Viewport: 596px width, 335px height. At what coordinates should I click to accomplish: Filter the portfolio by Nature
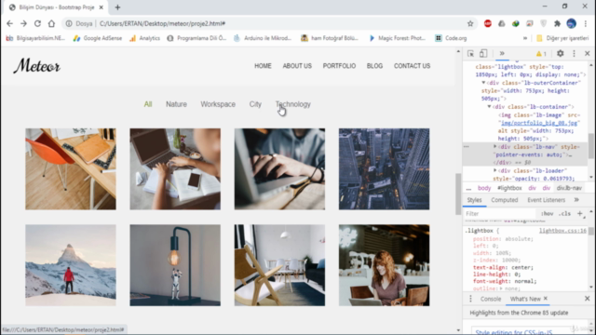point(176,104)
